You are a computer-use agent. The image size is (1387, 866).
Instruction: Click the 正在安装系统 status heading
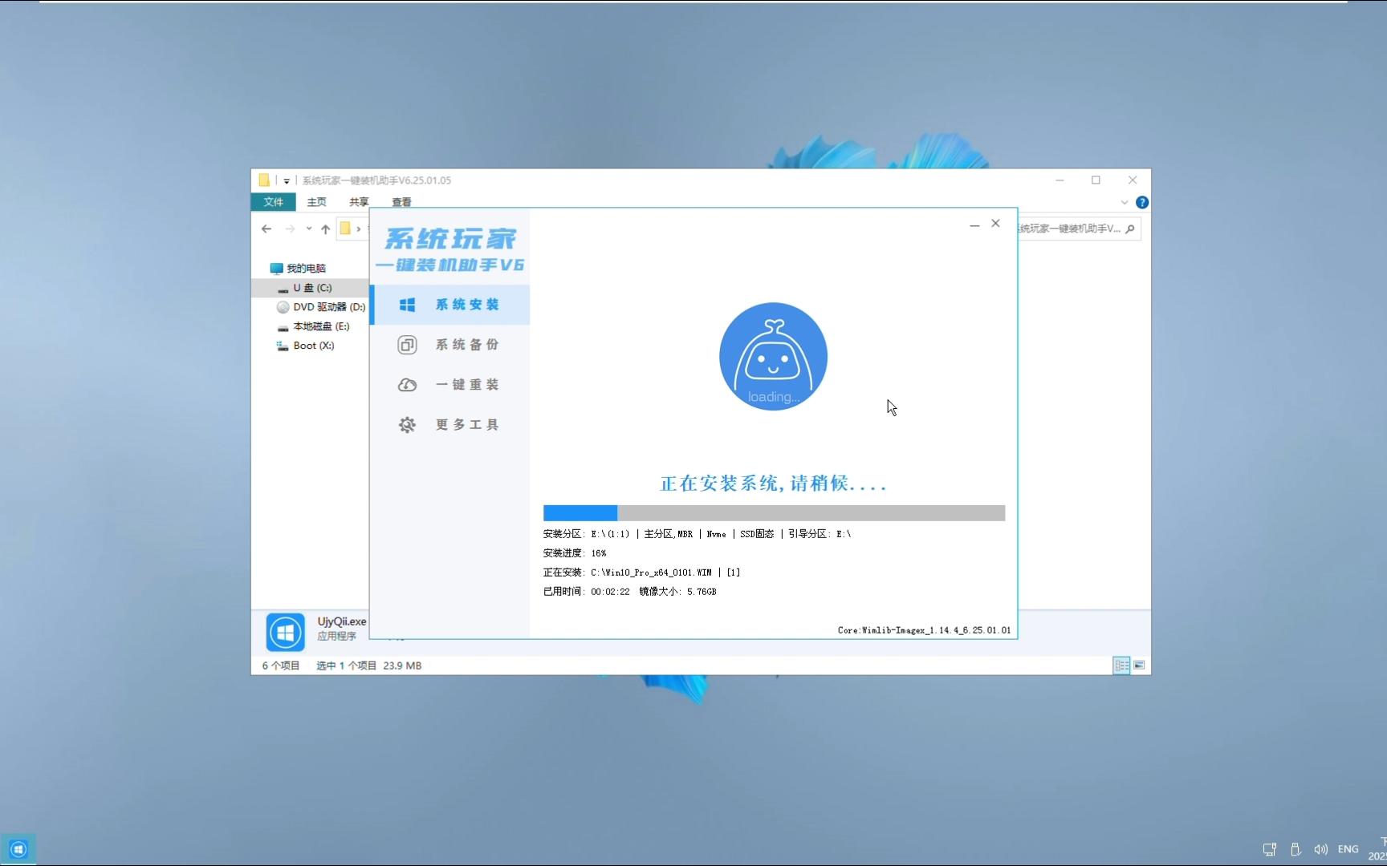774,484
